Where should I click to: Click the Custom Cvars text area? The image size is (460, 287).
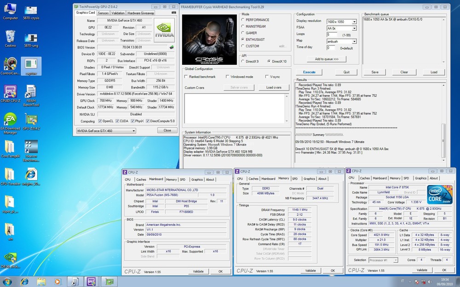[235, 108]
